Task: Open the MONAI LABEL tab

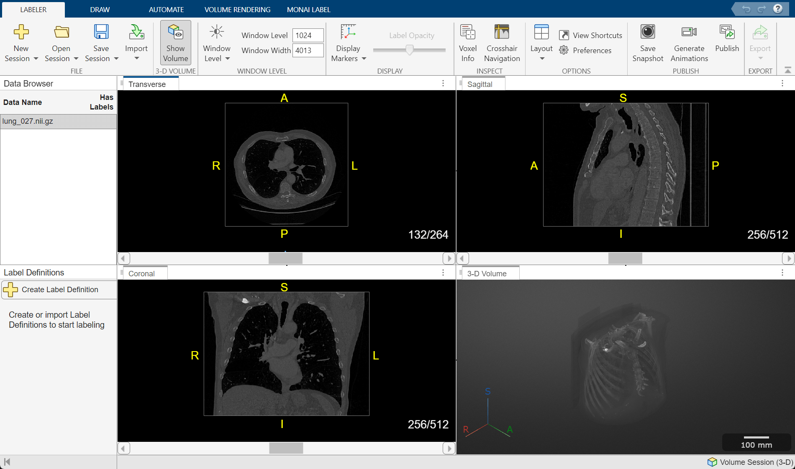Action: point(308,9)
